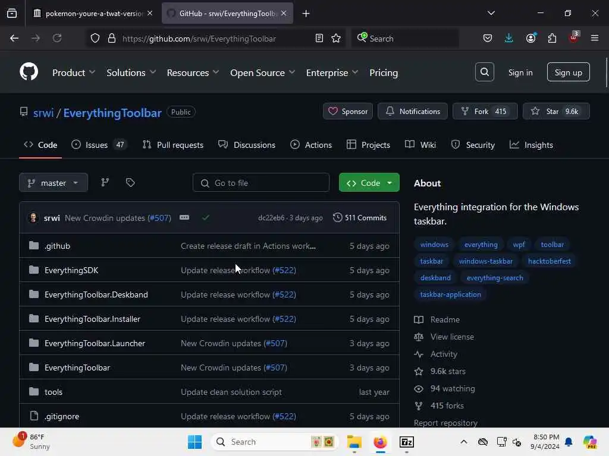Expand the Solutions menu
This screenshot has width=609, height=456.
[131, 72]
